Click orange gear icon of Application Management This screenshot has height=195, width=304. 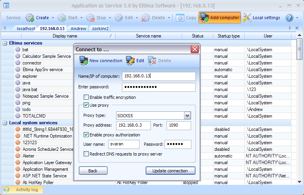pos(18,169)
